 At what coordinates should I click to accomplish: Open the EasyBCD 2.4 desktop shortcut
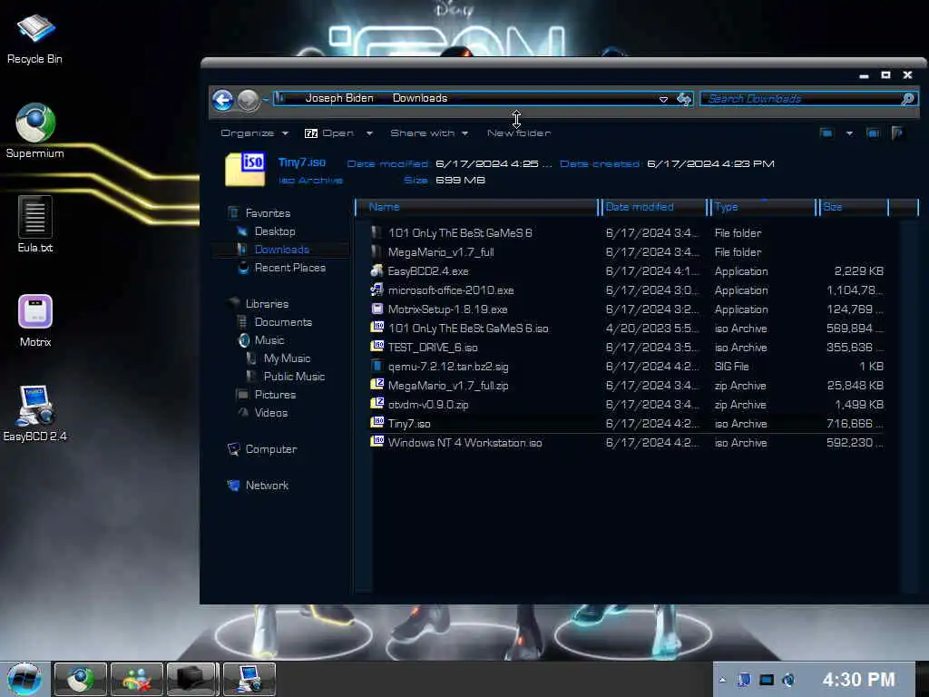click(x=35, y=414)
